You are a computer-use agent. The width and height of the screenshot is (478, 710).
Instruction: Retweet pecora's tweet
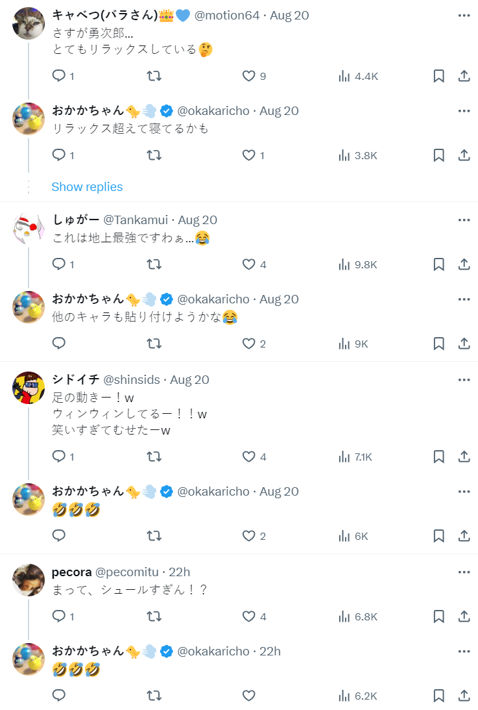[x=154, y=616]
